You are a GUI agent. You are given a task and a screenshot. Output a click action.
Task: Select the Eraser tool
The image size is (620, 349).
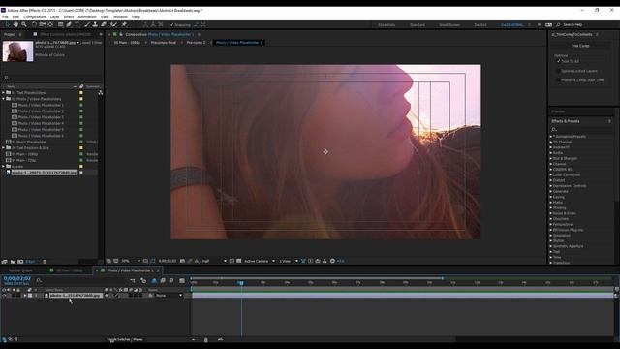pos(104,24)
